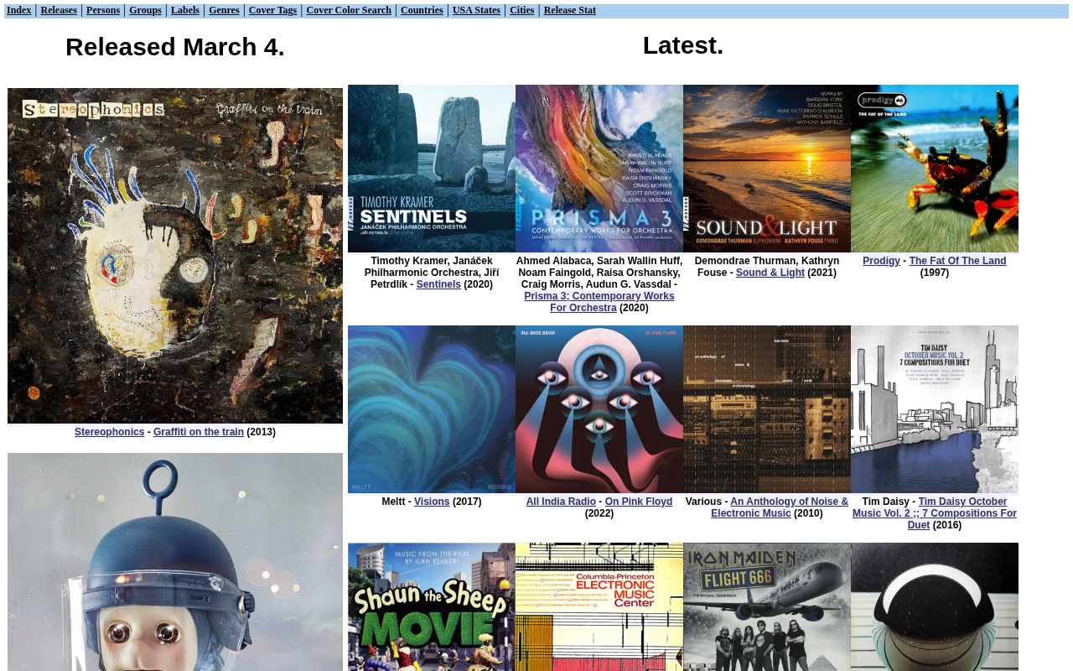Screen dimensions: 1073x671
Task: Open Tim Daisy October Music Vol. 2 link
Action: pos(935,513)
